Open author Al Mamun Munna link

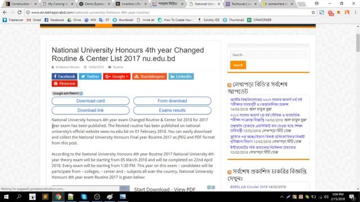click(67, 67)
